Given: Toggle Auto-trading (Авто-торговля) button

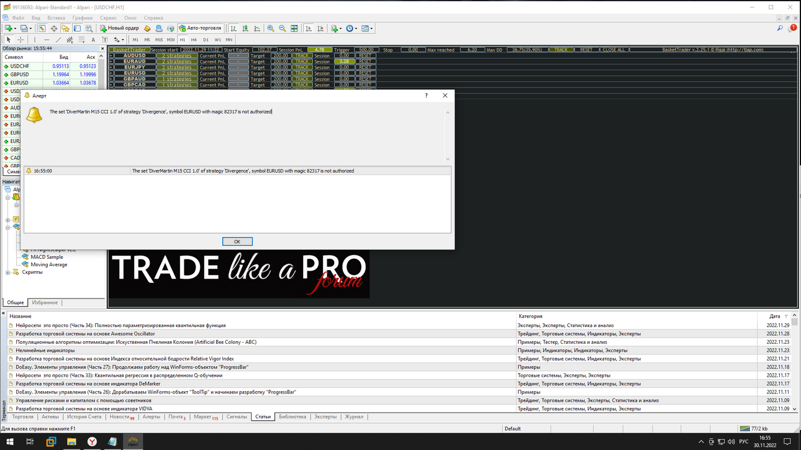Looking at the screenshot, I should pyautogui.click(x=201, y=28).
